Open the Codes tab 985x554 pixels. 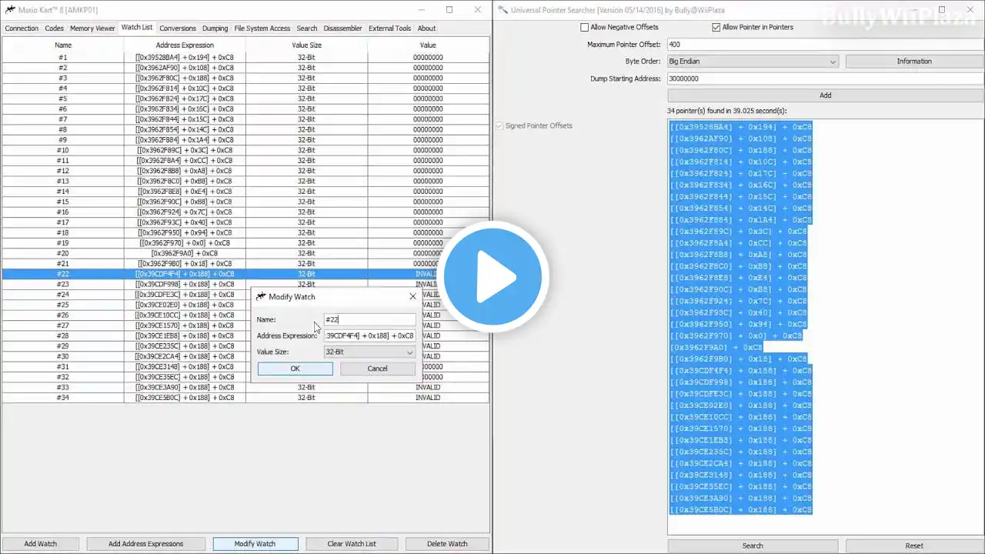click(54, 28)
